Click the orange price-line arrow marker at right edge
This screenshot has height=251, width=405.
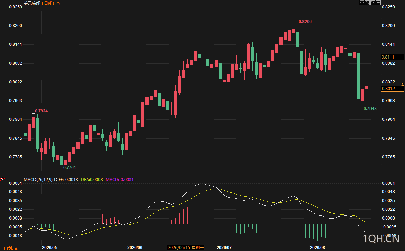[402, 85]
